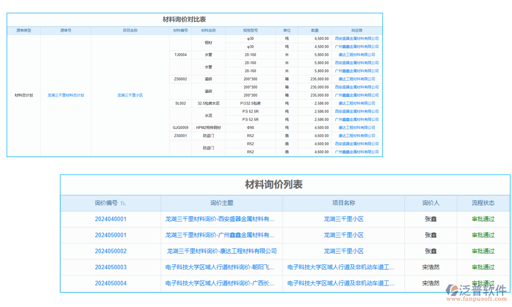Click the 流程状态 column header
Screen dimensions: 512x307
click(482, 203)
